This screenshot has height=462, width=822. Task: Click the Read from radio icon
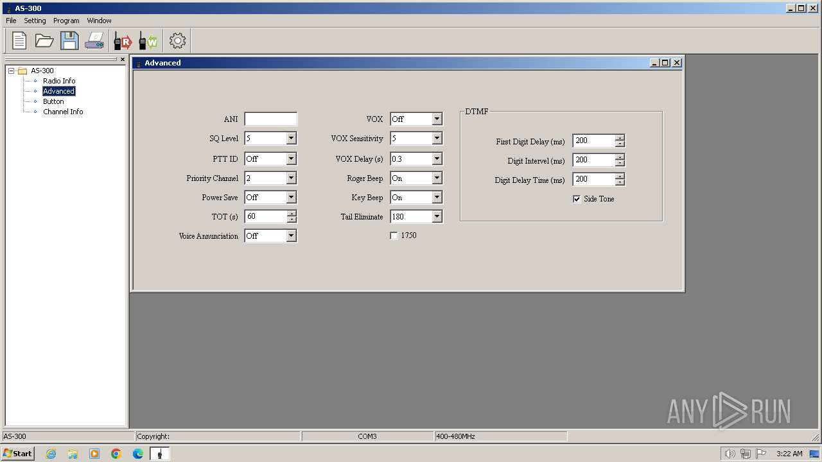pos(122,41)
